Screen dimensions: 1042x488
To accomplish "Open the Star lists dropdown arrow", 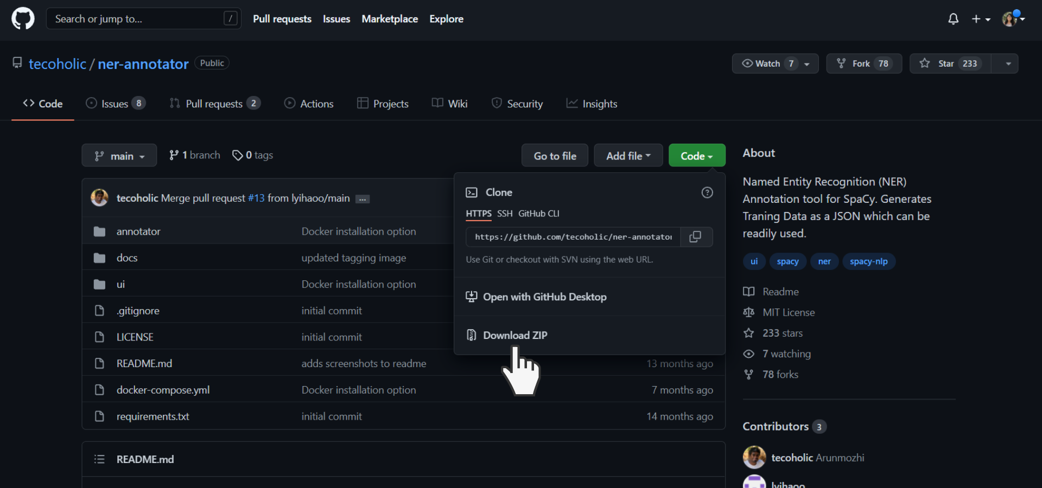I will (1008, 63).
